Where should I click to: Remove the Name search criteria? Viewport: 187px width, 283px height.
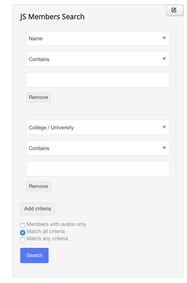pos(38,97)
